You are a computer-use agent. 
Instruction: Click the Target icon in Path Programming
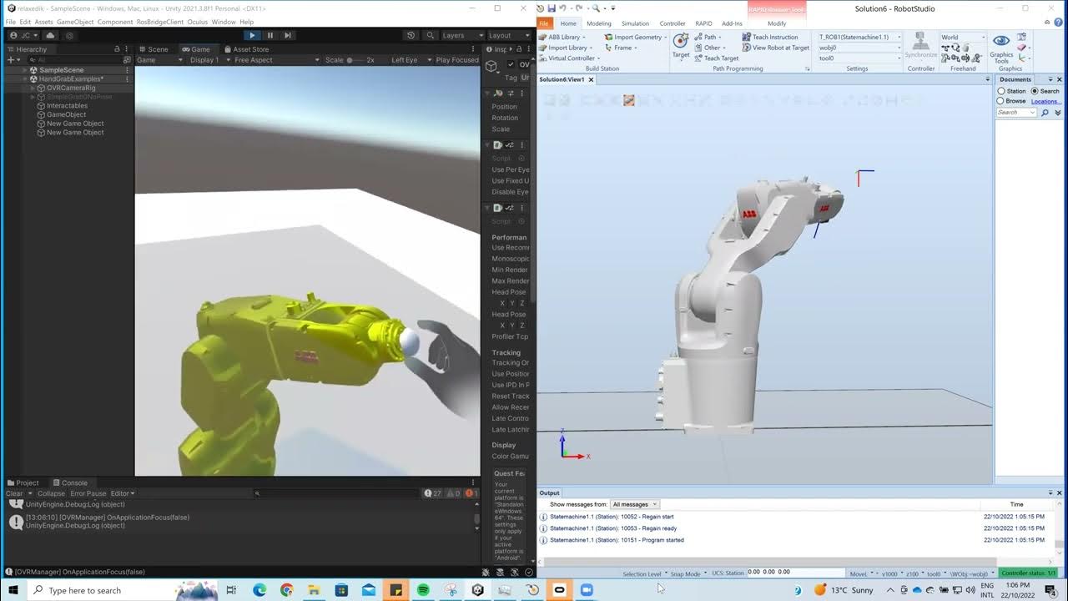click(x=681, y=45)
